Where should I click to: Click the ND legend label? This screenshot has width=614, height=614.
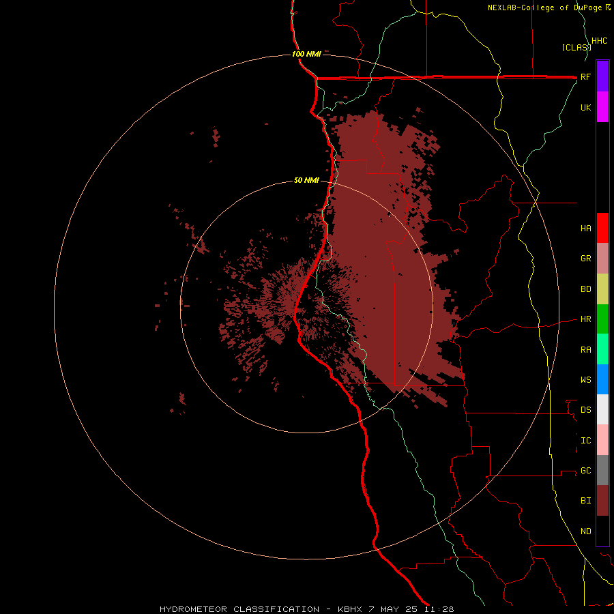(585, 531)
